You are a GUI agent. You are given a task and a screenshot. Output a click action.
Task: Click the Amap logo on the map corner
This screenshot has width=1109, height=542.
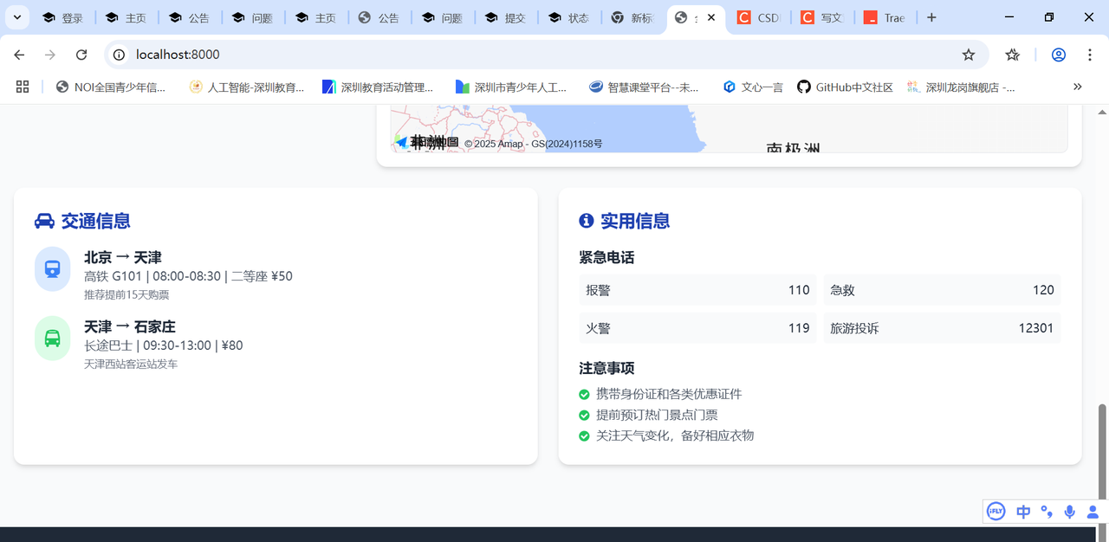point(404,144)
